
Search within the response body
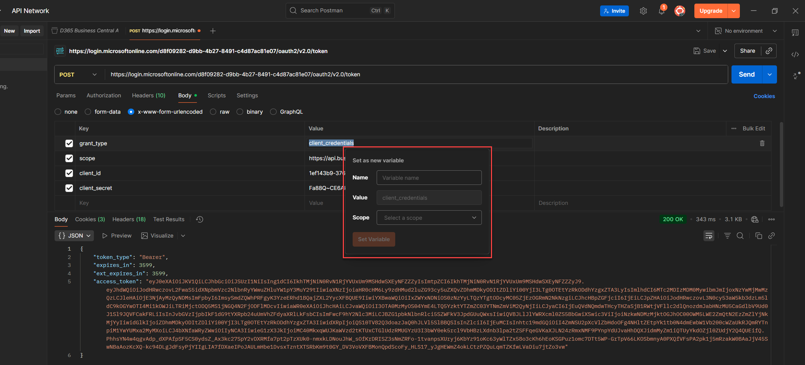click(x=740, y=236)
